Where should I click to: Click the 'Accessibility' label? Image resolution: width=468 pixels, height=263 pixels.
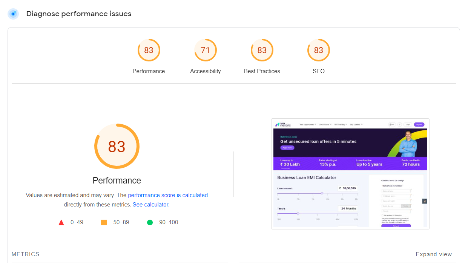coord(205,71)
